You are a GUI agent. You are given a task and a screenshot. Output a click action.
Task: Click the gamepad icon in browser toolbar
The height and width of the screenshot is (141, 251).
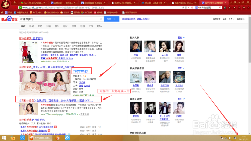click(244, 8)
